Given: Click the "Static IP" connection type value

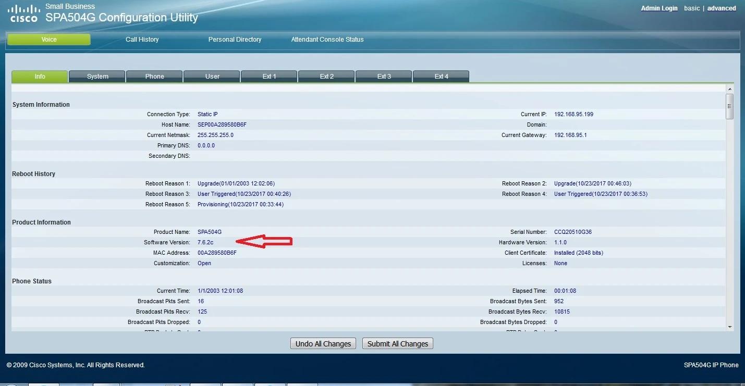Looking at the screenshot, I should pyautogui.click(x=207, y=114).
